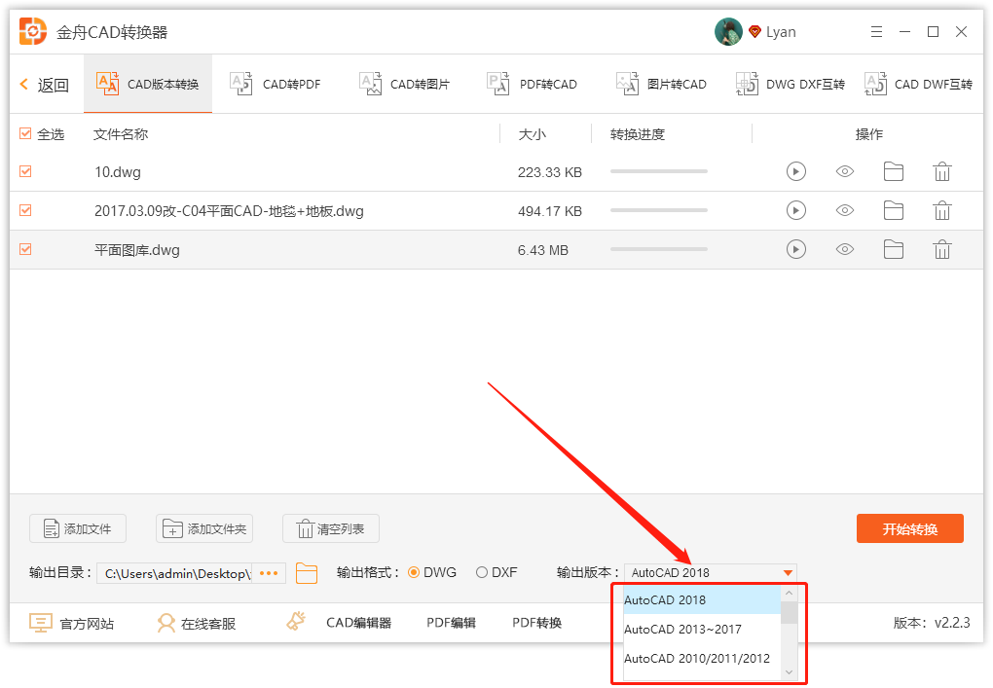Delete 10.dwg using the trash icon
993x688 pixels.
click(x=940, y=171)
